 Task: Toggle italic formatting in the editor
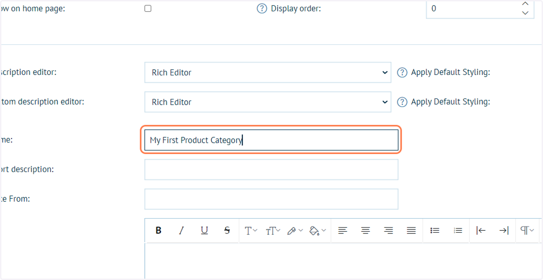pyautogui.click(x=181, y=230)
